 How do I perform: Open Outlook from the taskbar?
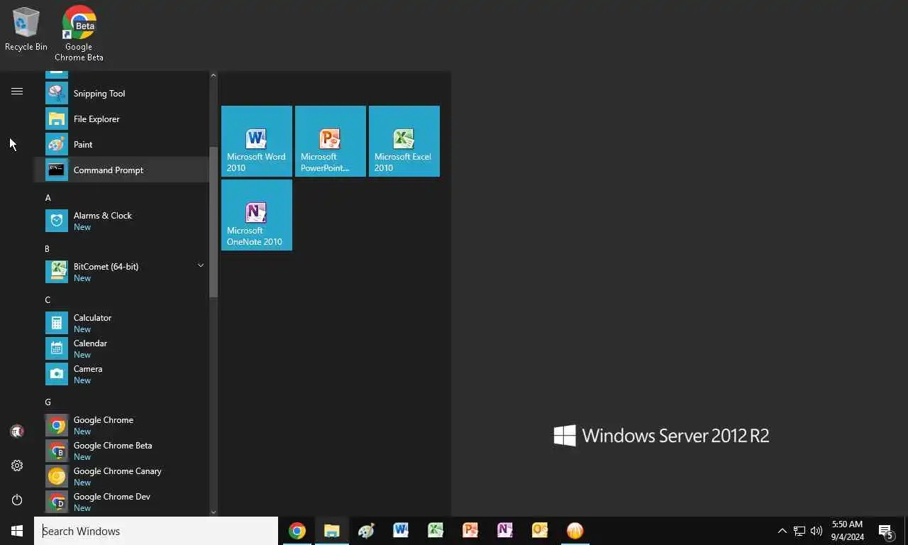tap(540, 531)
